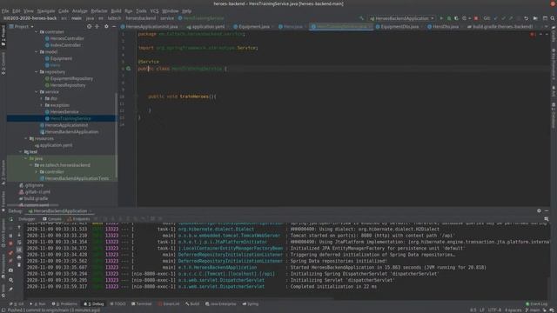Image resolution: width=557 pixels, height=313 pixels.
Task: Click expand all icon in Project panel header
Action: click(97, 26)
